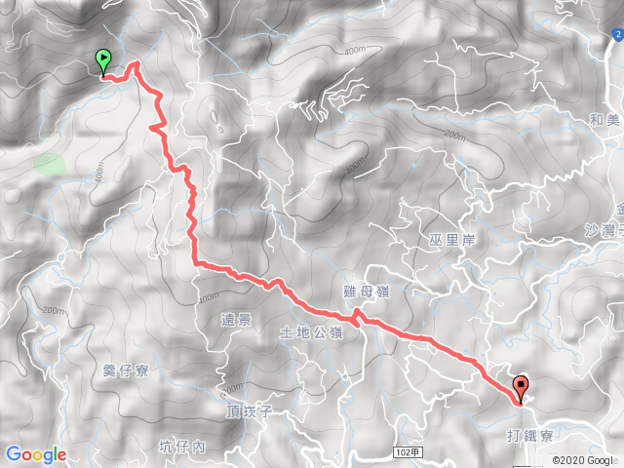This screenshot has width=624, height=468.
Task: Click the green start marker pin
Action: tap(103, 62)
